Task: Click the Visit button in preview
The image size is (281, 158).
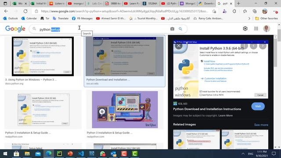Action: click(x=258, y=106)
